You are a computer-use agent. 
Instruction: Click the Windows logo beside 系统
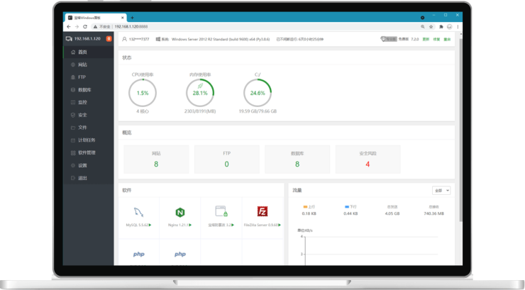(157, 39)
